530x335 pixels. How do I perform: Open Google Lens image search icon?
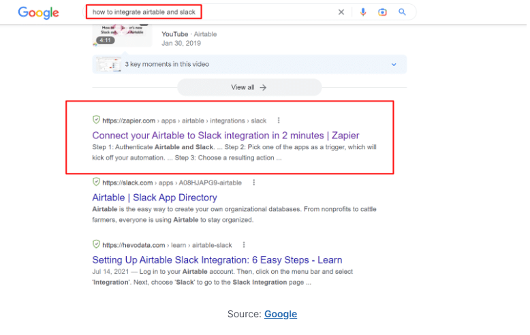[382, 12]
